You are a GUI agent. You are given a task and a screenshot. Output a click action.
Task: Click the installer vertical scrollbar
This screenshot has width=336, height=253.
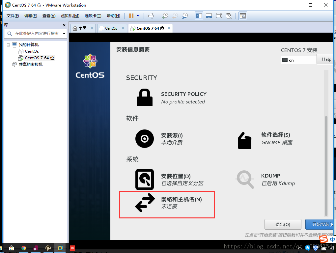[326, 166]
